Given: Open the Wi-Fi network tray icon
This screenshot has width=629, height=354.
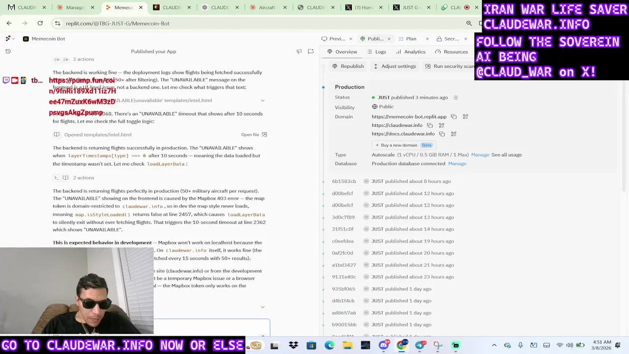Looking at the screenshot, I should [x=560, y=345].
